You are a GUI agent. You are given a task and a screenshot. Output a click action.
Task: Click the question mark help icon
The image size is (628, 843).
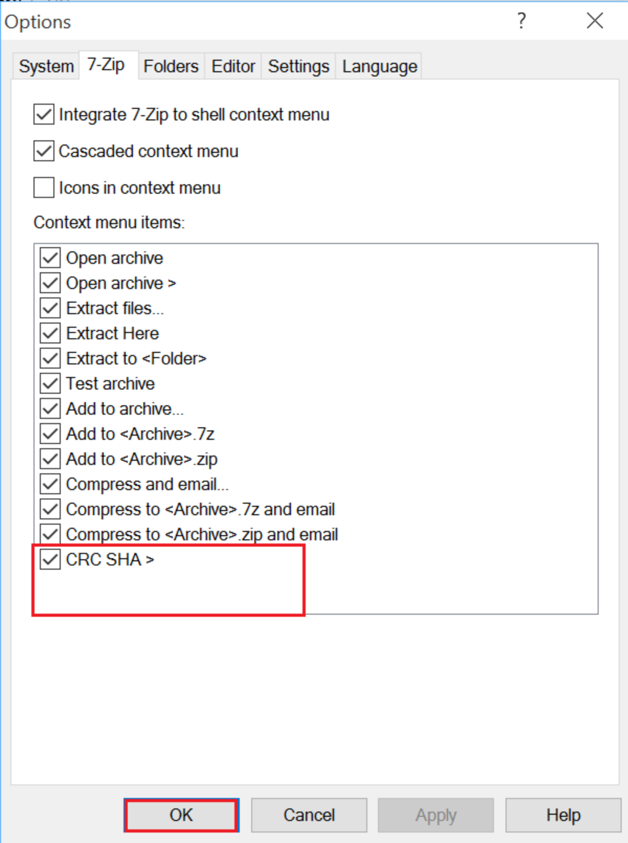coord(521,21)
